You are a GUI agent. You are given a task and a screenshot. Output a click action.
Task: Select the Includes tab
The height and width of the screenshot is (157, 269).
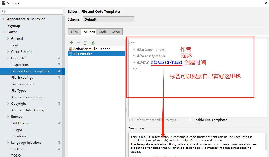pyautogui.click(x=89, y=32)
